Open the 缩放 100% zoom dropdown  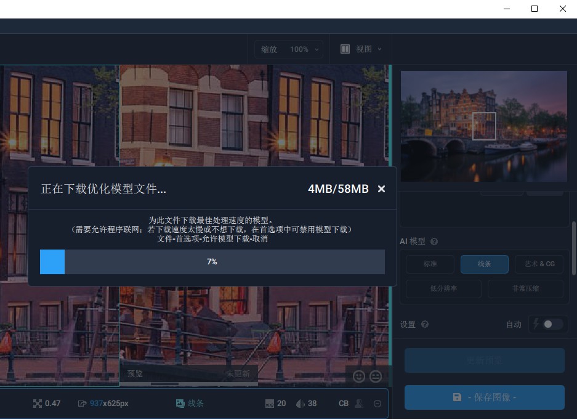289,49
